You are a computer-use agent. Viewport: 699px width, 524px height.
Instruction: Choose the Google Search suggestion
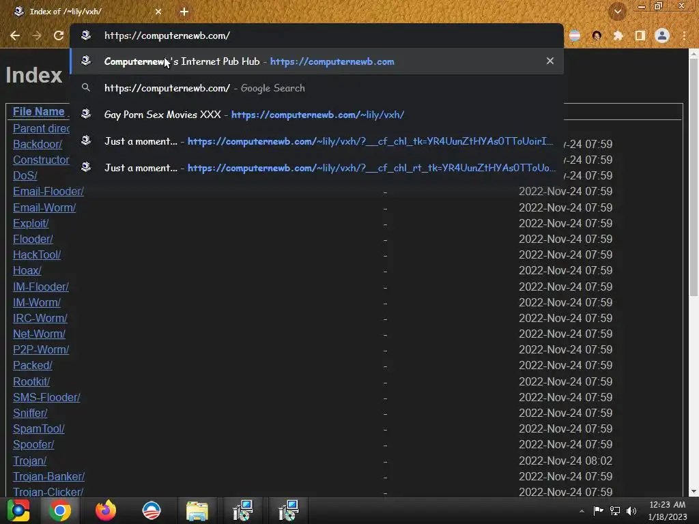[317, 88]
